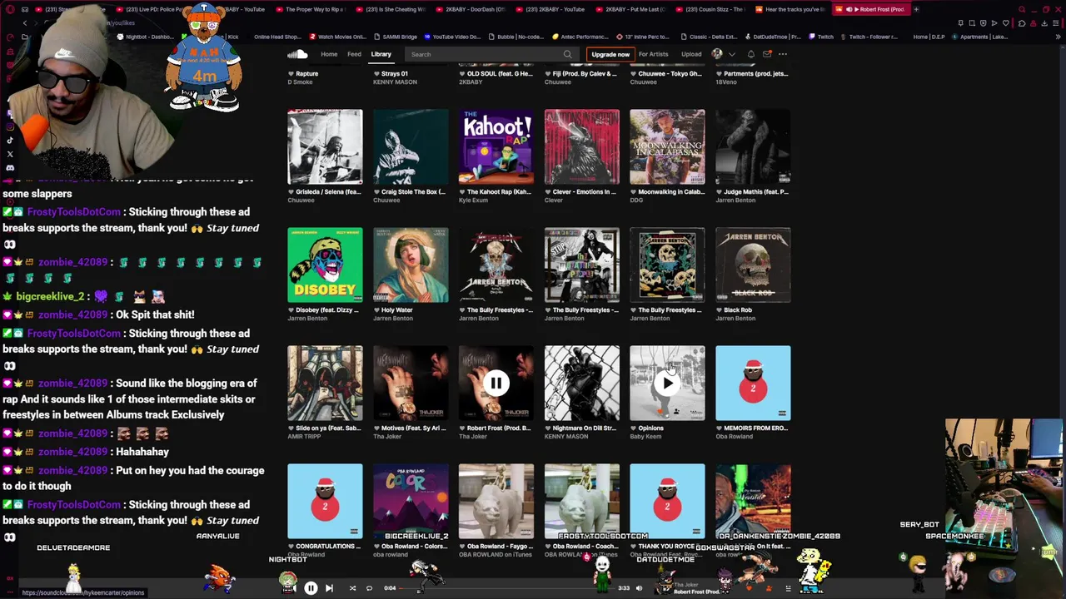Toggle the heart beside Black Rob
Screen dimensions: 1066x599
[x=719, y=310]
